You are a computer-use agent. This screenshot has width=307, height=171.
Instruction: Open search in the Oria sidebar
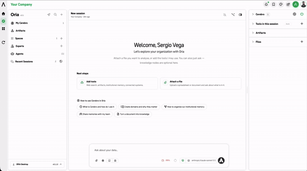pyautogui.click(x=55, y=15)
